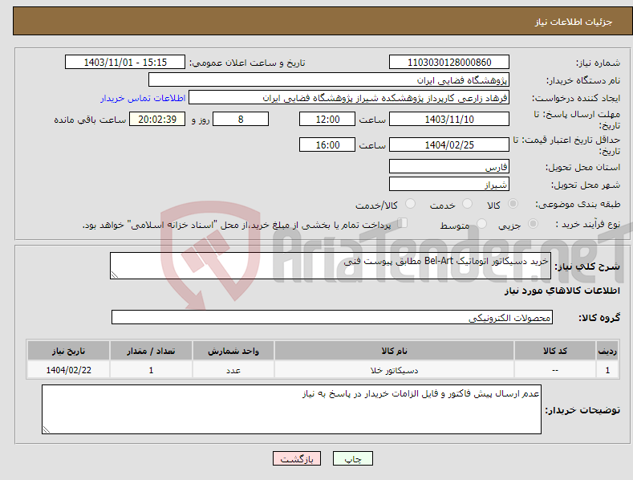Image resolution: width=633 pixels, height=480 pixels.
Task: Click the item name cell دسیکاتور خلا
Action: point(394,370)
